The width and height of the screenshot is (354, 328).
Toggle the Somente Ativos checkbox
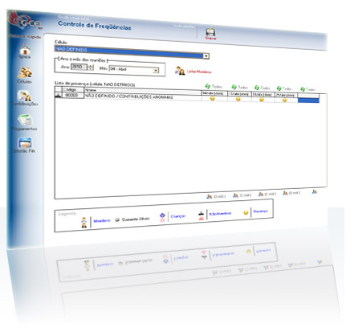pos(117,220)
